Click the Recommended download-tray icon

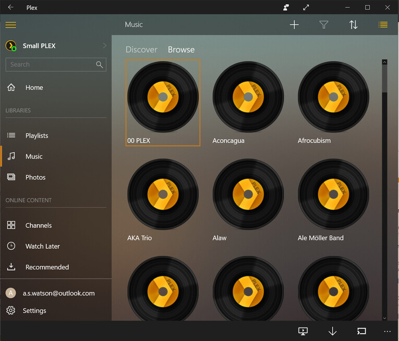point(11,266)
